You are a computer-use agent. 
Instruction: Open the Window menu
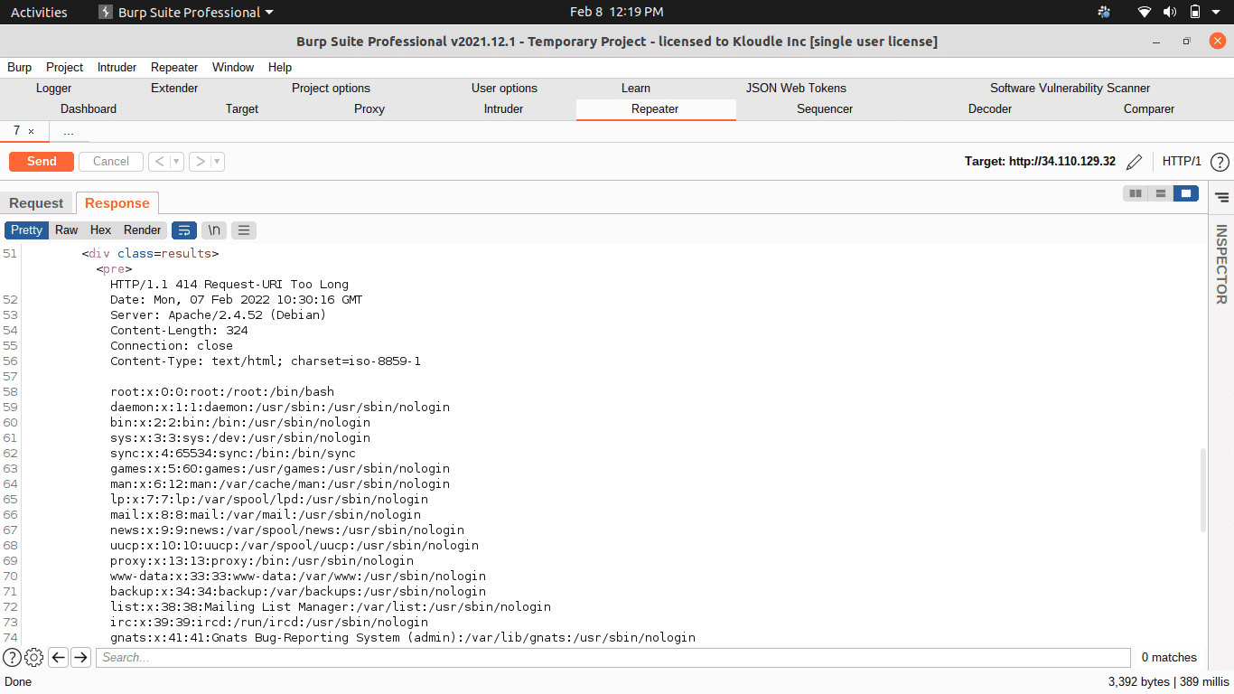point(233,68)
